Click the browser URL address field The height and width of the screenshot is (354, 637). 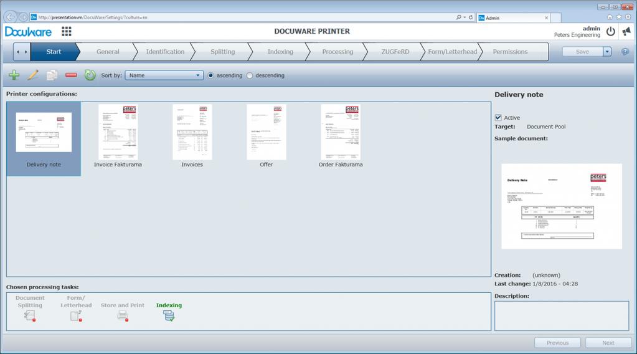[x=243, y=17]
